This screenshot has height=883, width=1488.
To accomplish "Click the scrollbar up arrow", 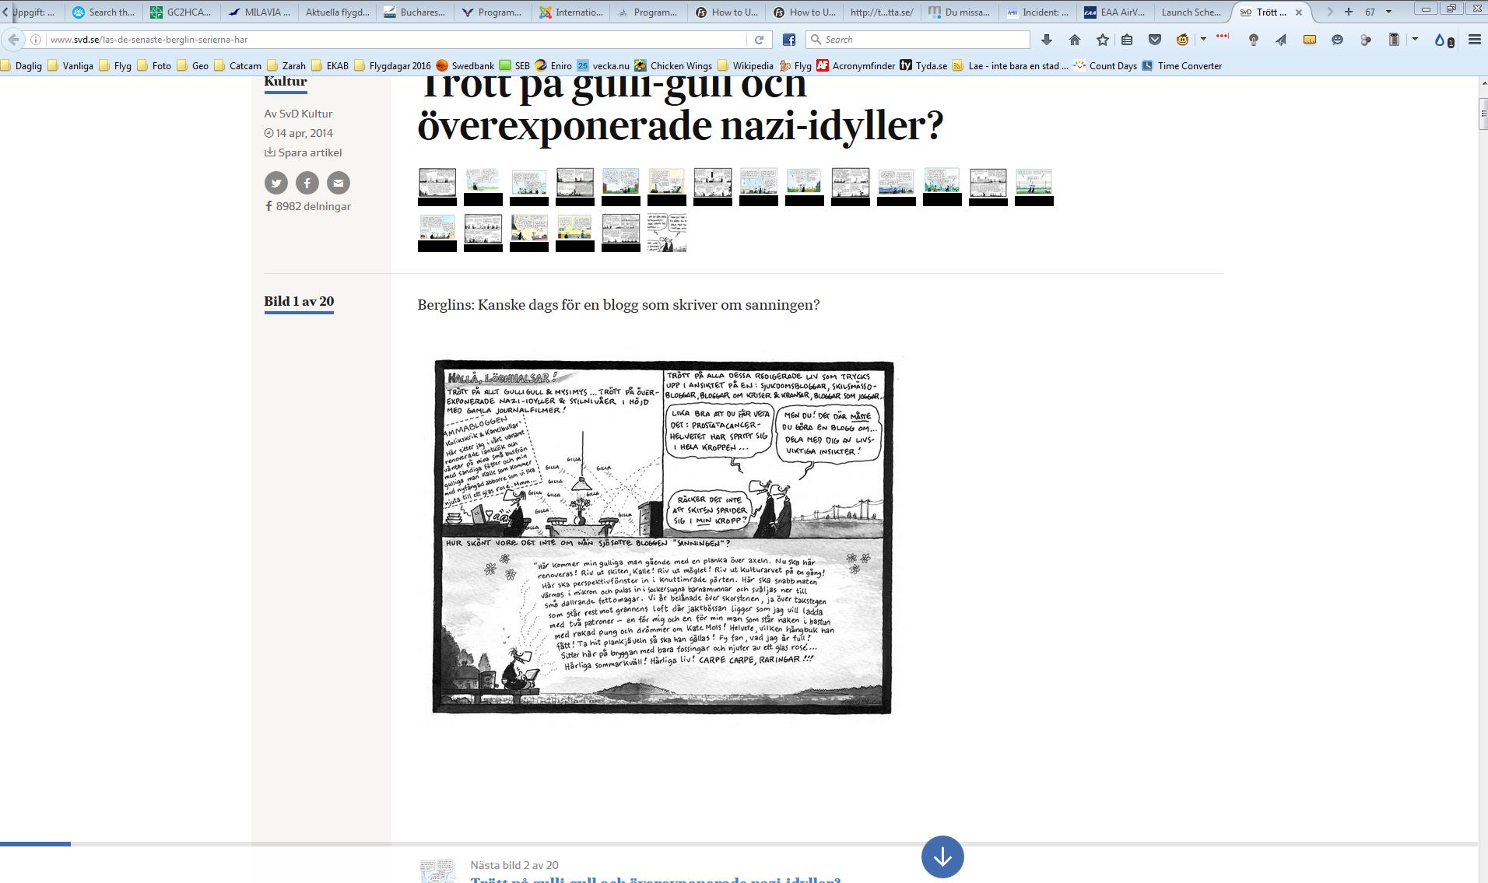I will (x=1483, y=84).
